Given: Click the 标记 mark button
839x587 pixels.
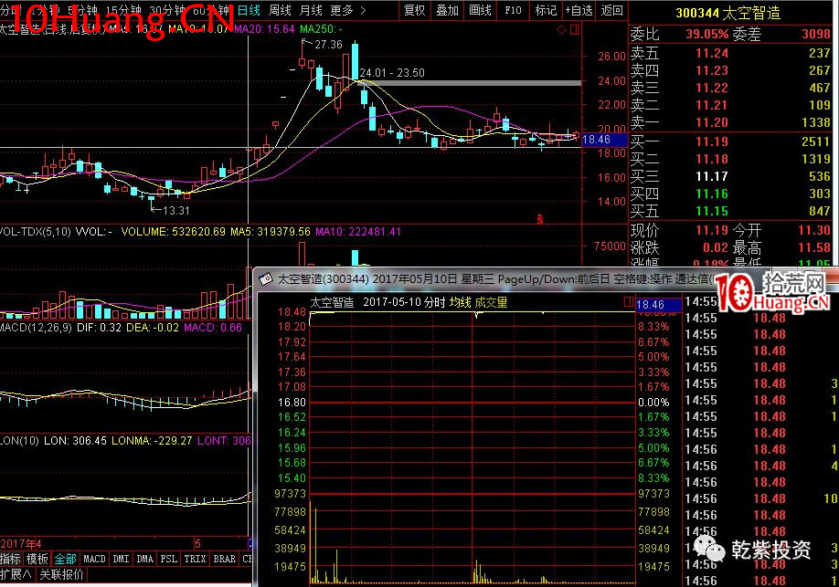Looking at the screenshot, I should tap(545, 10).
